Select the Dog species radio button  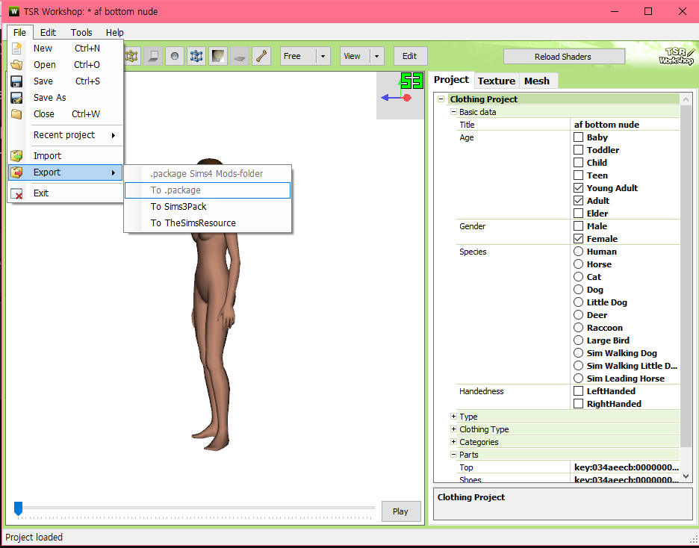click(x=578, y=289)
